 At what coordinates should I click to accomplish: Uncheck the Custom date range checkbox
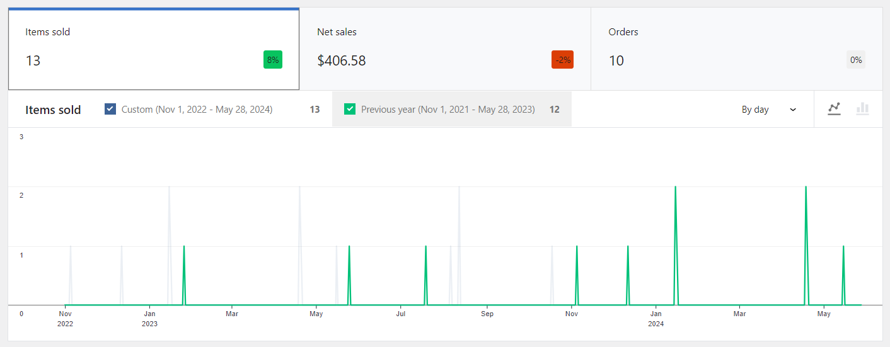tap(110, 109)
